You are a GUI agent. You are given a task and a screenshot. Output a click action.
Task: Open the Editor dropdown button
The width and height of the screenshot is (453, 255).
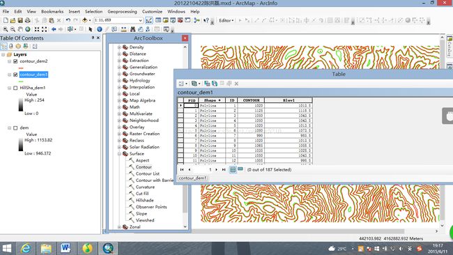click(x=227, y=20)
